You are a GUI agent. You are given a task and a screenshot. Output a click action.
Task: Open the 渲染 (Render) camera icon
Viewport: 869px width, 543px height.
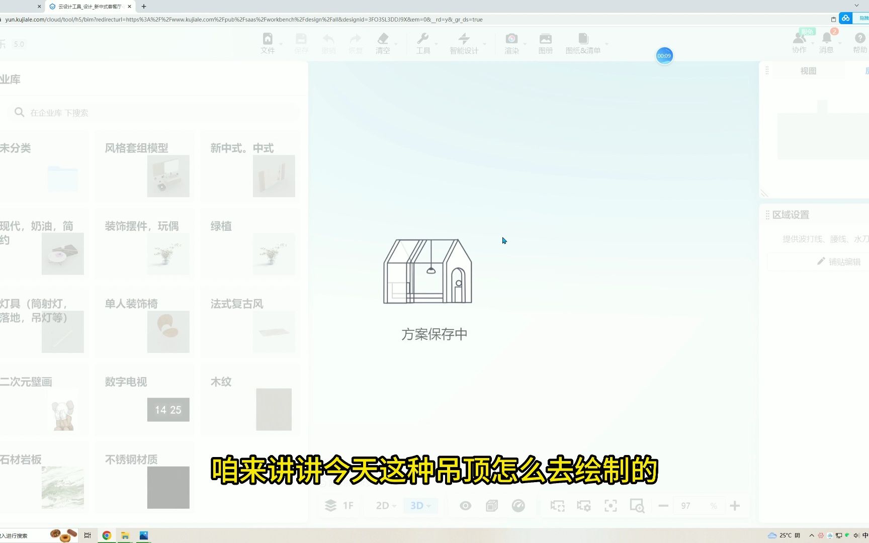[x=511, y=39]
